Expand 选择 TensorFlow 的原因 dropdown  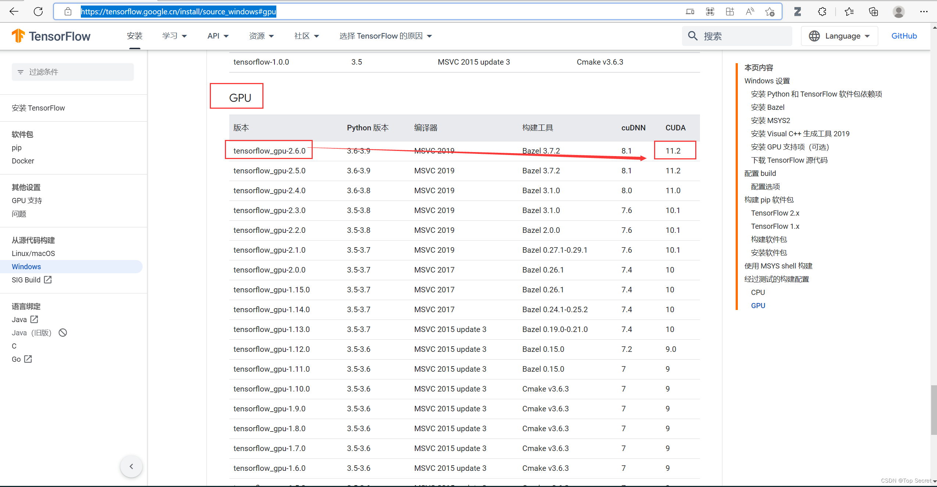(x=385, y=36)
